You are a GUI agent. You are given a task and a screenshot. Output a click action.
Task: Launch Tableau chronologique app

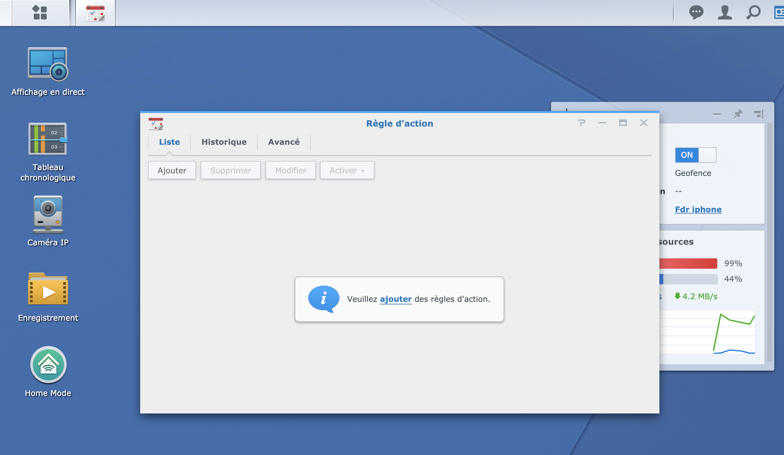tap(48, 139)
